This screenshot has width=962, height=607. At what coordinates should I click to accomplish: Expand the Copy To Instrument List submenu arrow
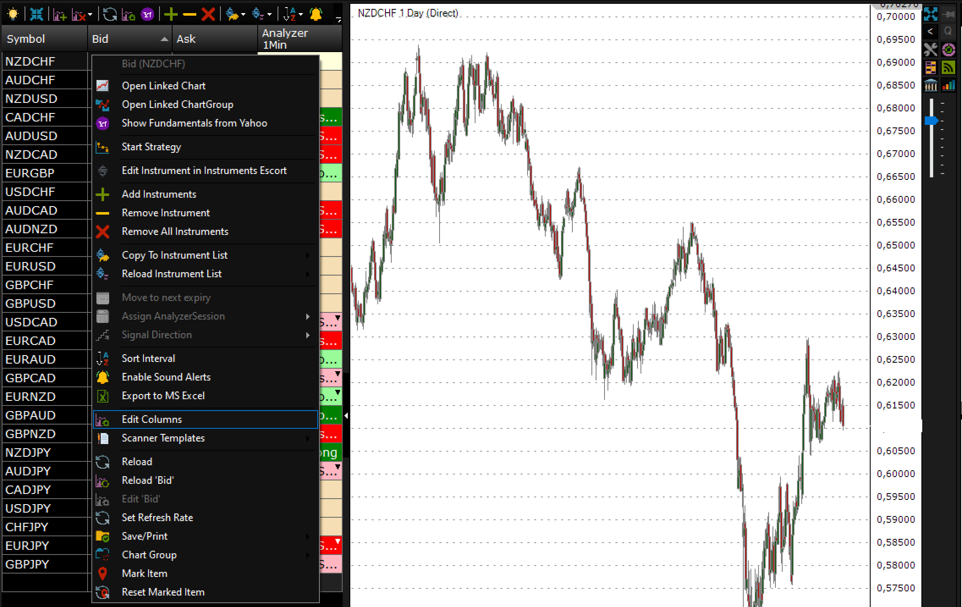point(308,255)
